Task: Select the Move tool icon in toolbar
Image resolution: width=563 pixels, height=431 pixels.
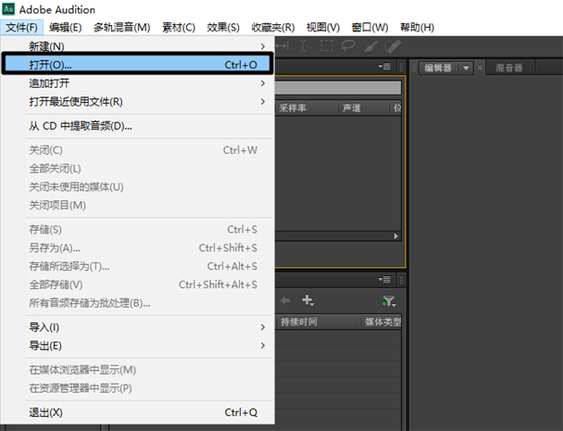Action: coord(282,46)
